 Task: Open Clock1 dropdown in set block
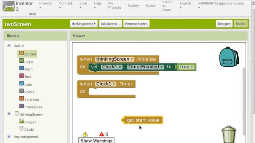112,67
